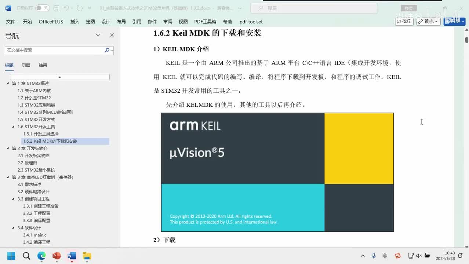Click the title bar search box

[x=314, y=8]
